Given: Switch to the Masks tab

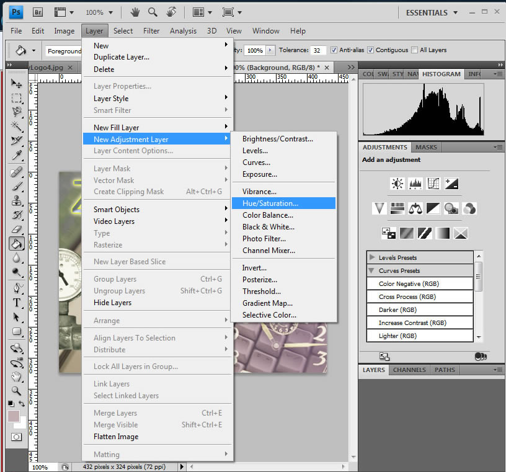Looking at the screenshot, I should (426, 147).
